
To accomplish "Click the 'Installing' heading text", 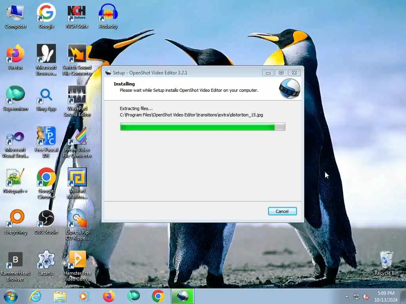I will pyautogui.click(x=124, y=84).
